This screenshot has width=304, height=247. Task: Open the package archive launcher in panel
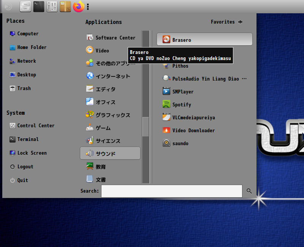[65, 6]
